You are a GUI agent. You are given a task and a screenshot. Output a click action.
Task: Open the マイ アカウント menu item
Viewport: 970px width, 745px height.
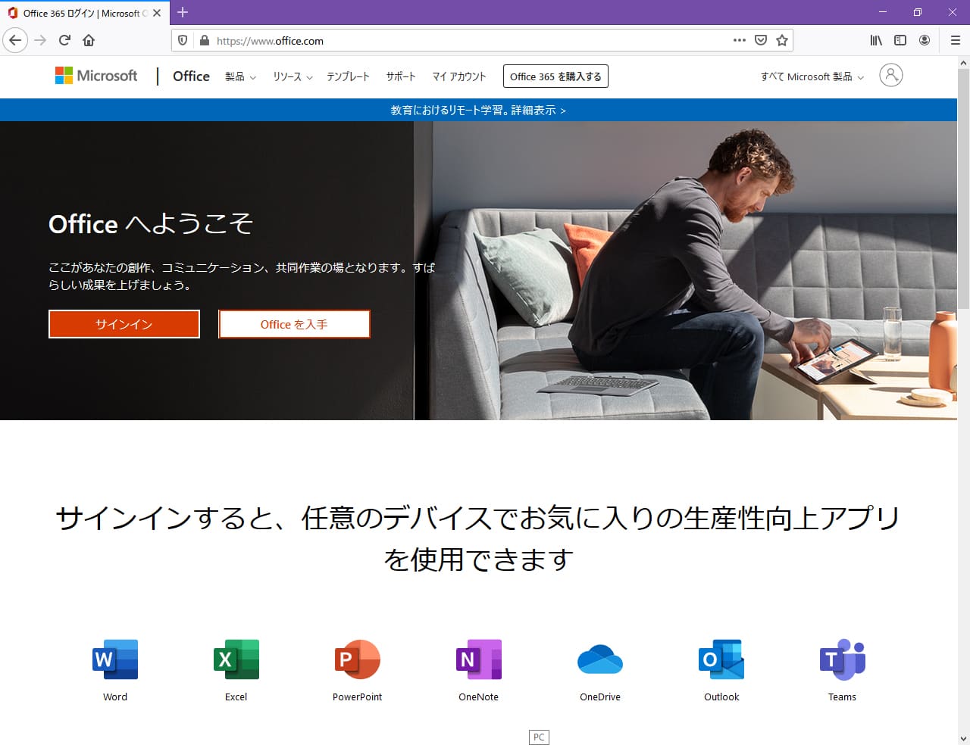point(459,76)
